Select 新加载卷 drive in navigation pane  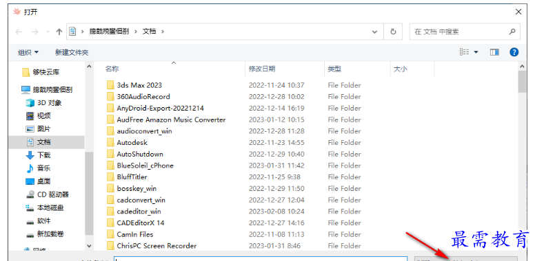pyautogui.click(x=45, y=234)
